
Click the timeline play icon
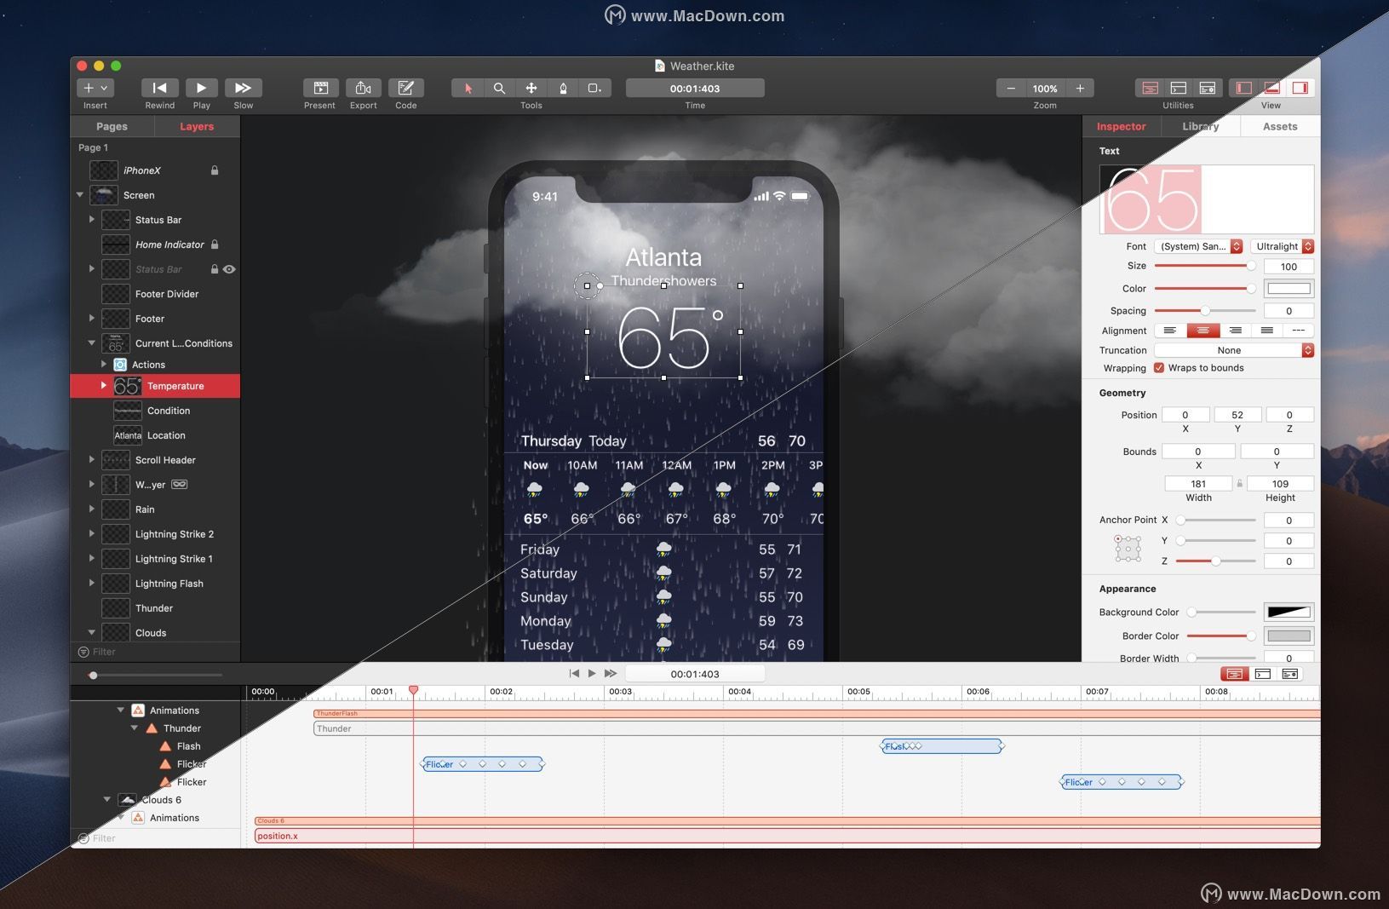click(592, 673)
